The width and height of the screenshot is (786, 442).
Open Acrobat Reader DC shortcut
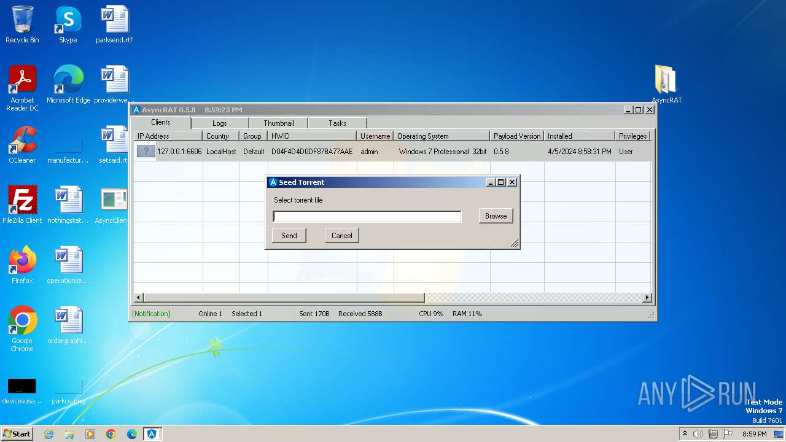click(22, 88)
